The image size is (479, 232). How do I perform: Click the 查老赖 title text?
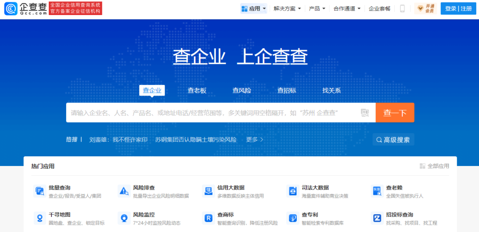(x=394, y=187)
